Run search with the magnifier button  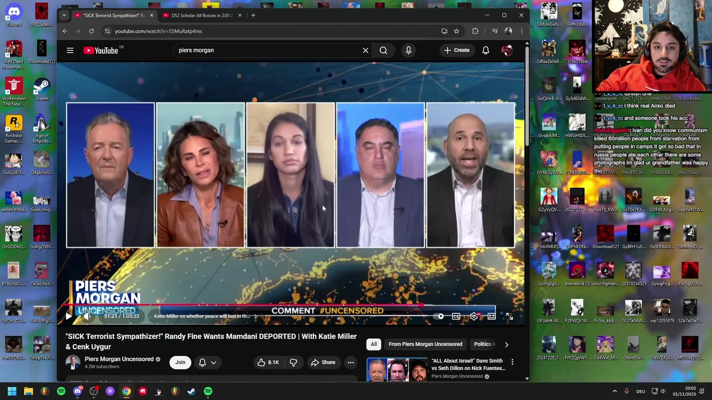(x=383, y=51)
